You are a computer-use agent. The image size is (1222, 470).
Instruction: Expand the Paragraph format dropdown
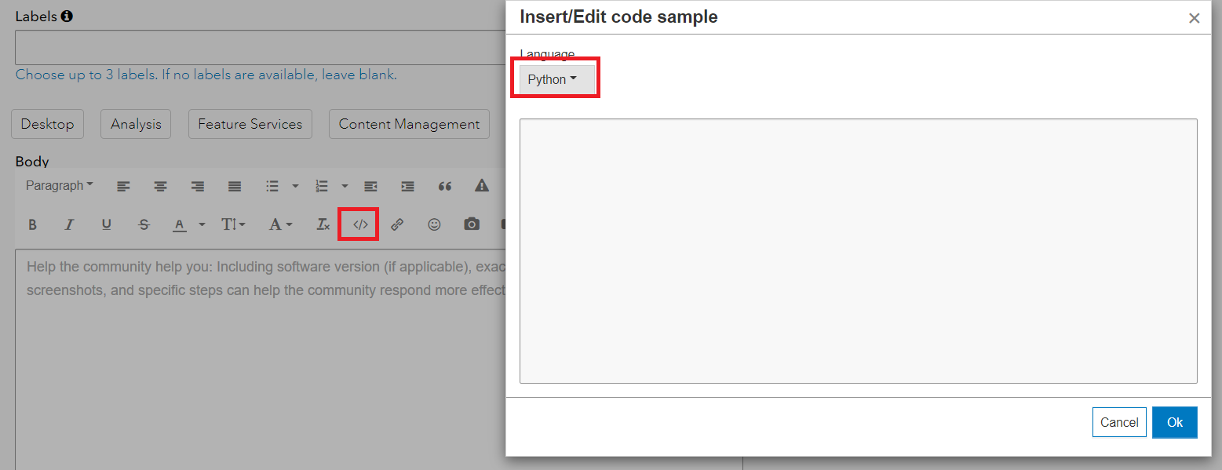[59, 186]
